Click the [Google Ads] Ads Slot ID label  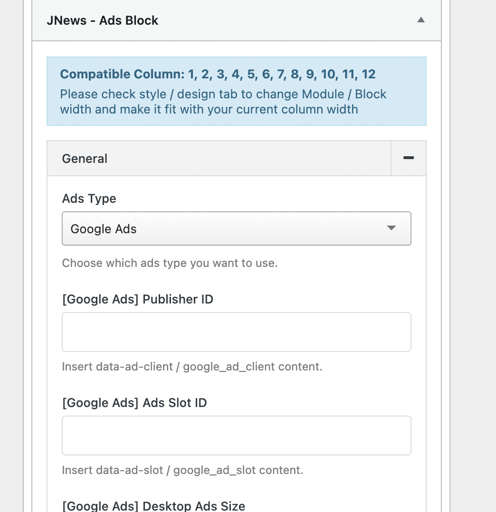(x=134, y=403)
